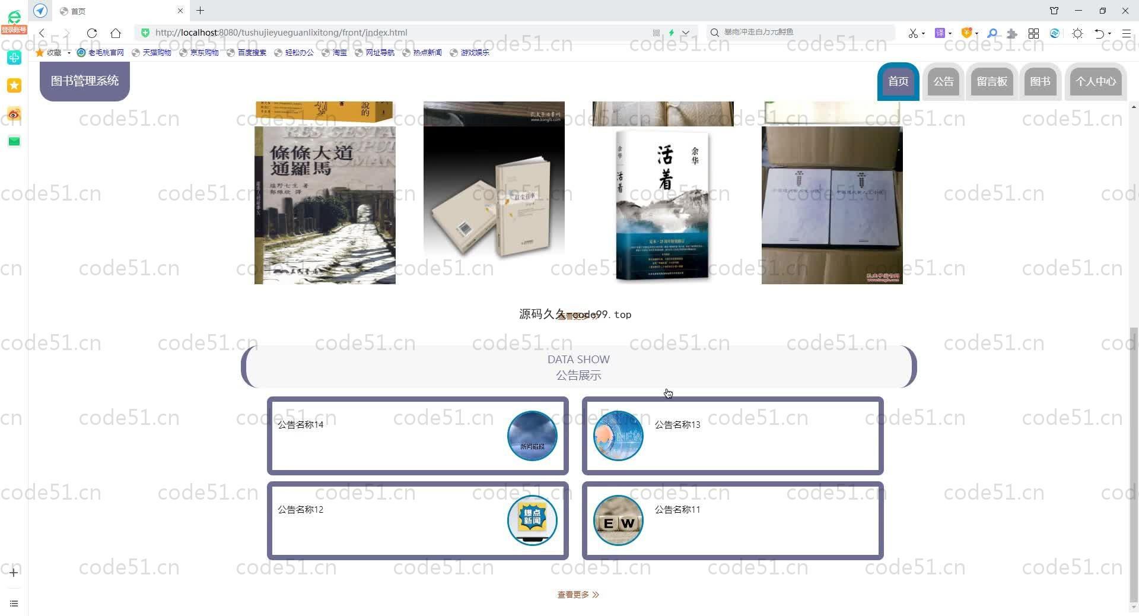Go to browser home page icon
Viewport: 1139px width, 616px height.
[x=116, y=33]
